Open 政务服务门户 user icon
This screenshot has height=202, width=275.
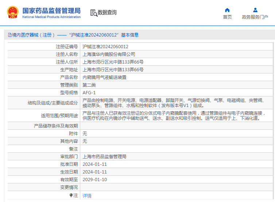(255, 10)
